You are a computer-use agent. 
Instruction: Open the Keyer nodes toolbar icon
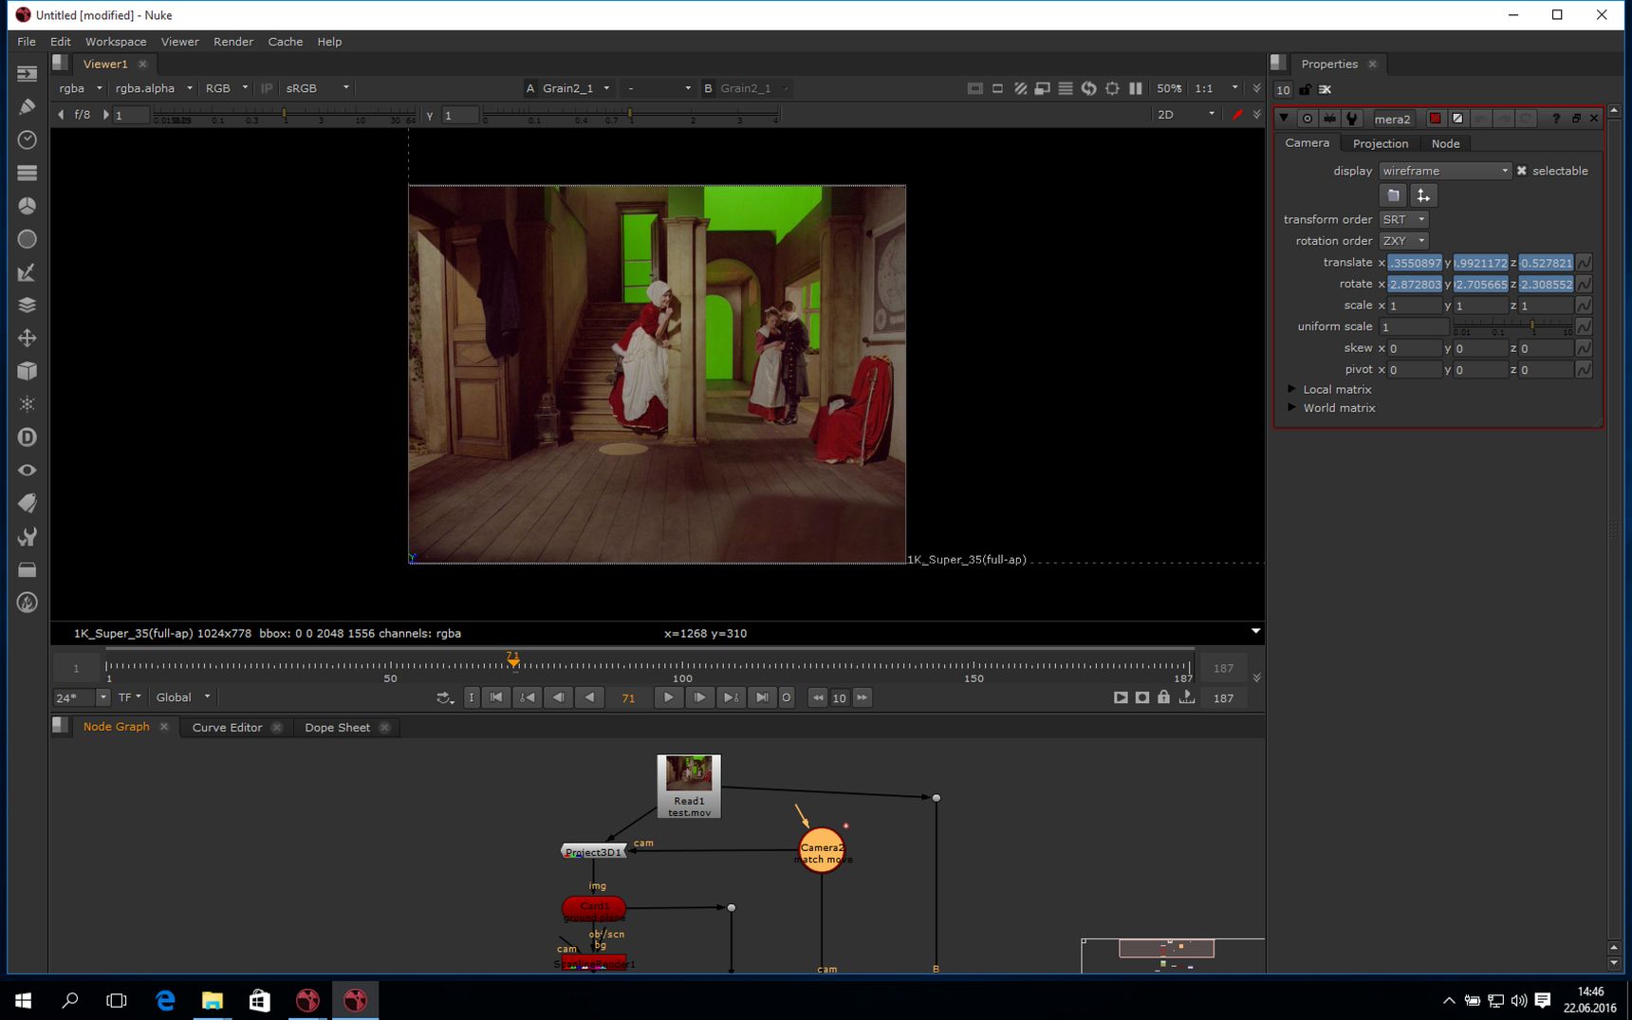27,272
